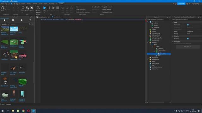Select the Obby Sky model thumbnail
Screen dimensions: 202x113
pyautogui.click(x=14, y=29)
